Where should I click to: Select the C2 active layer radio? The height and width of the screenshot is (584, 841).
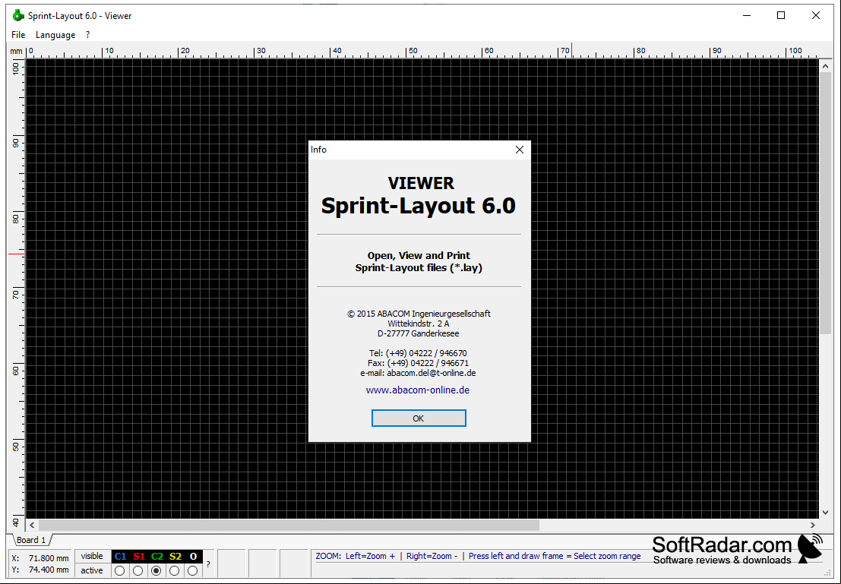(x=156, y=571)
